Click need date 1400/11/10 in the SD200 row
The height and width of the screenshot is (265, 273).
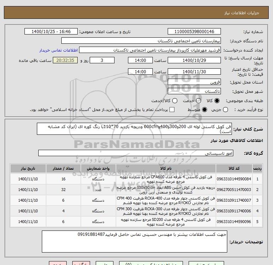point(28,222)
